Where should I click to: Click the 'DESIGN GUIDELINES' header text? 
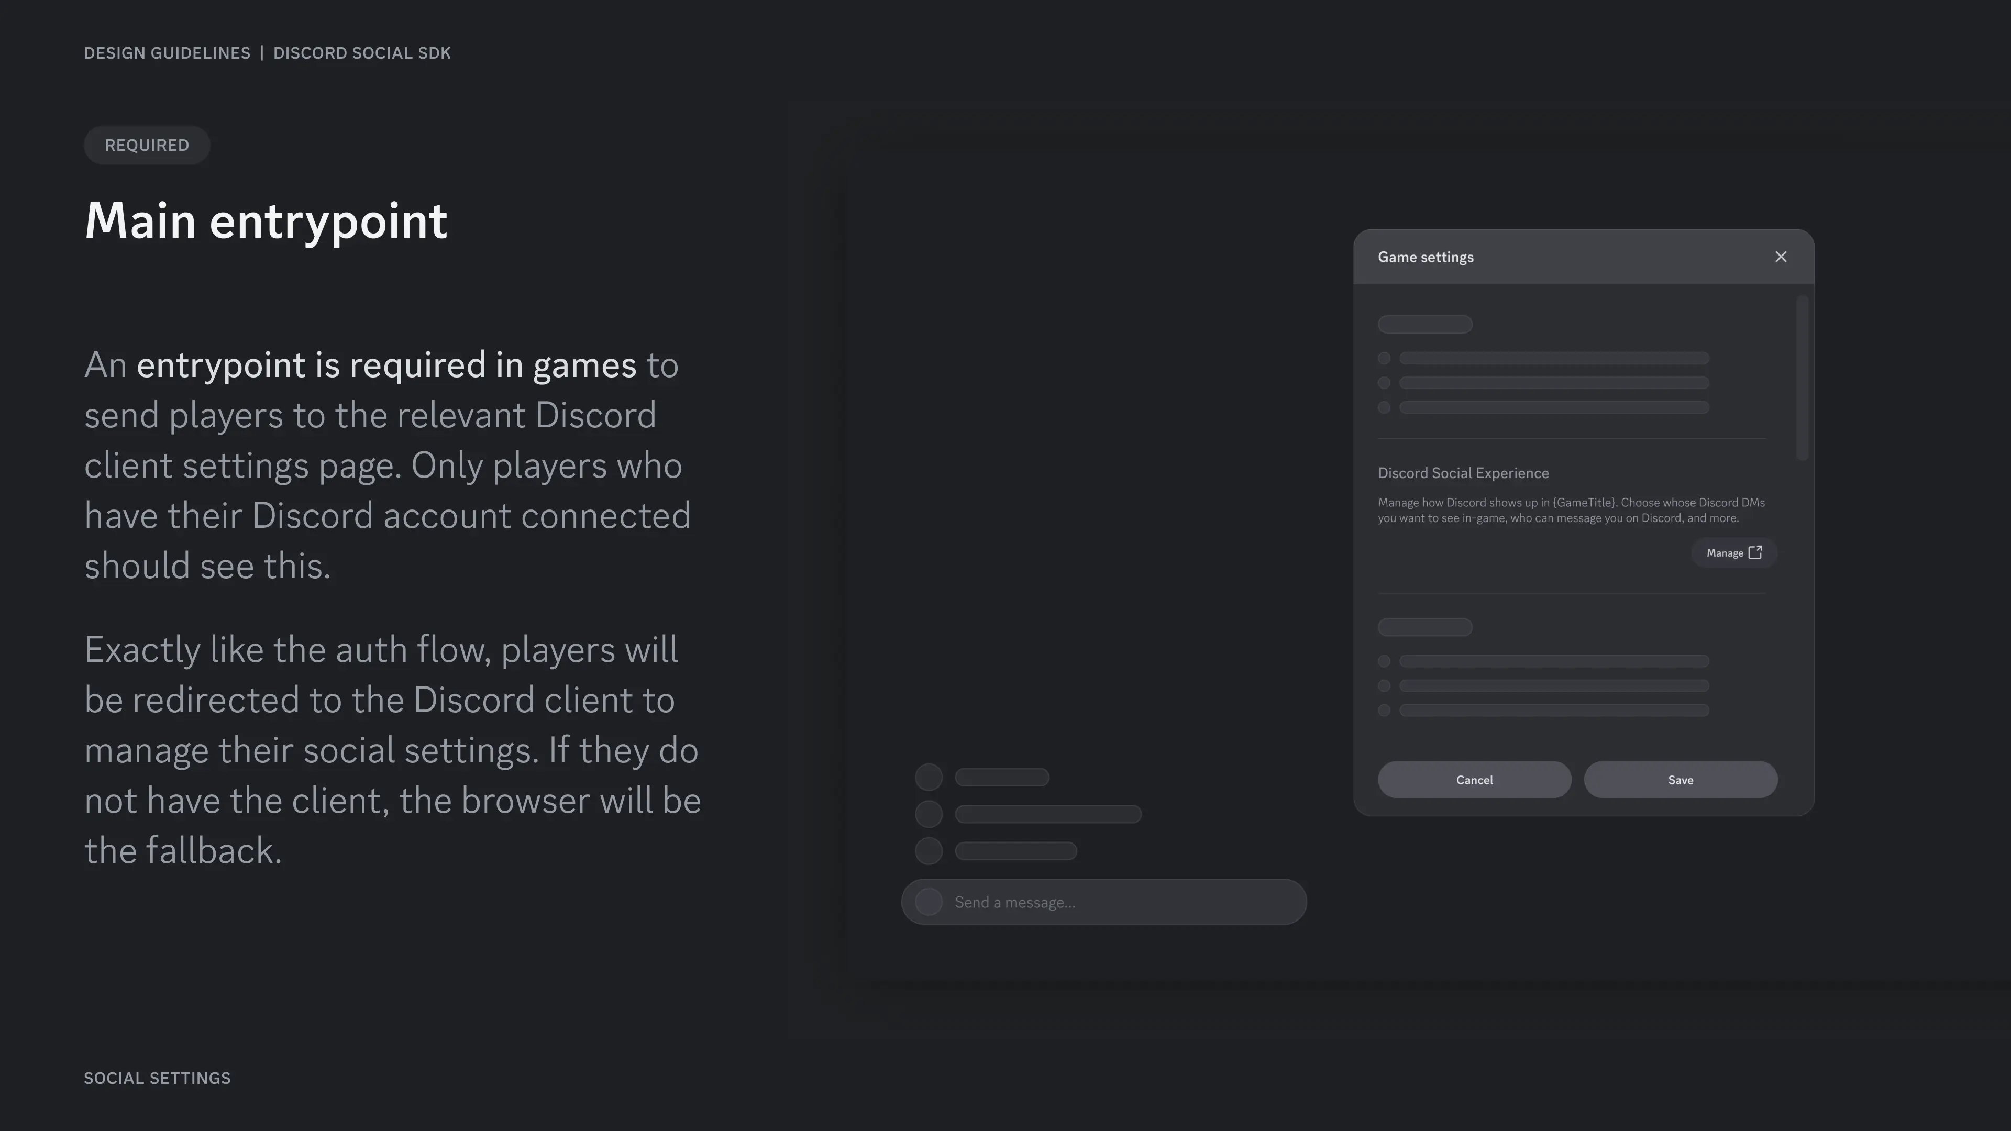(167, 53)
